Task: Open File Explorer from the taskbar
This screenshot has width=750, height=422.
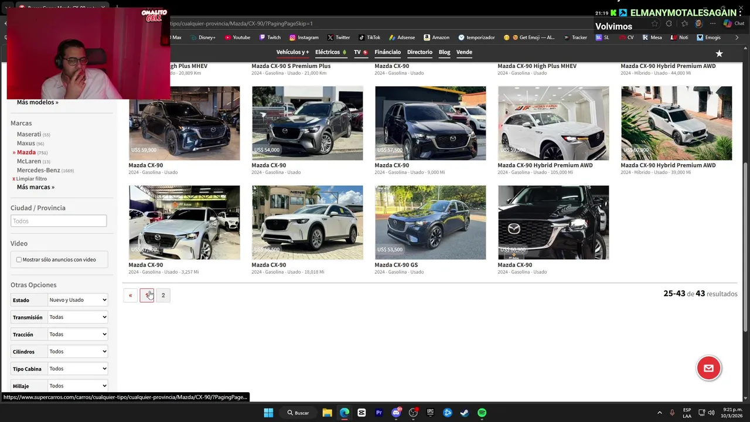Action: (x=327, y=413)
